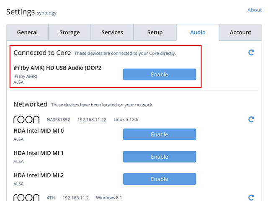Click the Roon logo beside 4TH

[x=26, y=197]
